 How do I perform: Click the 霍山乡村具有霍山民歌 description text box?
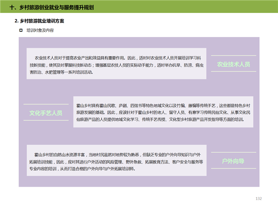point(164,112)
